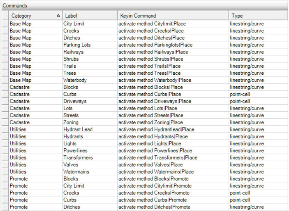Click row selector for Utilities Valves row
The width and height of the screenshot is (289, 211).
coord(5,165)
